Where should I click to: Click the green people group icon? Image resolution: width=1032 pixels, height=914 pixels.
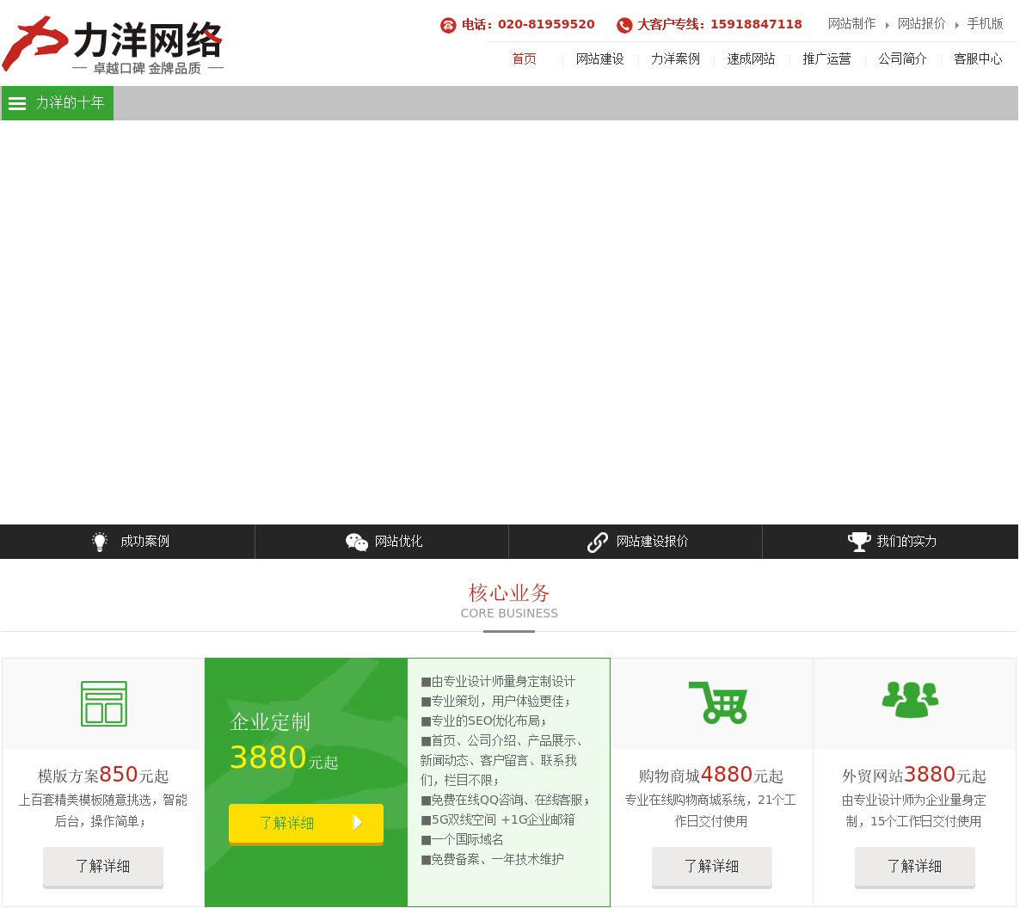click(910, 700)
